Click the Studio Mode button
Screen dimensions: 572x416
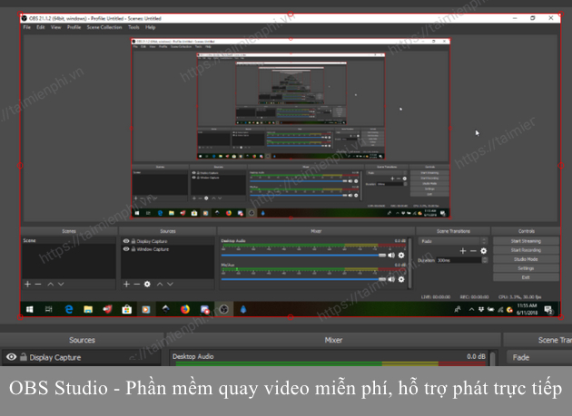526,259
